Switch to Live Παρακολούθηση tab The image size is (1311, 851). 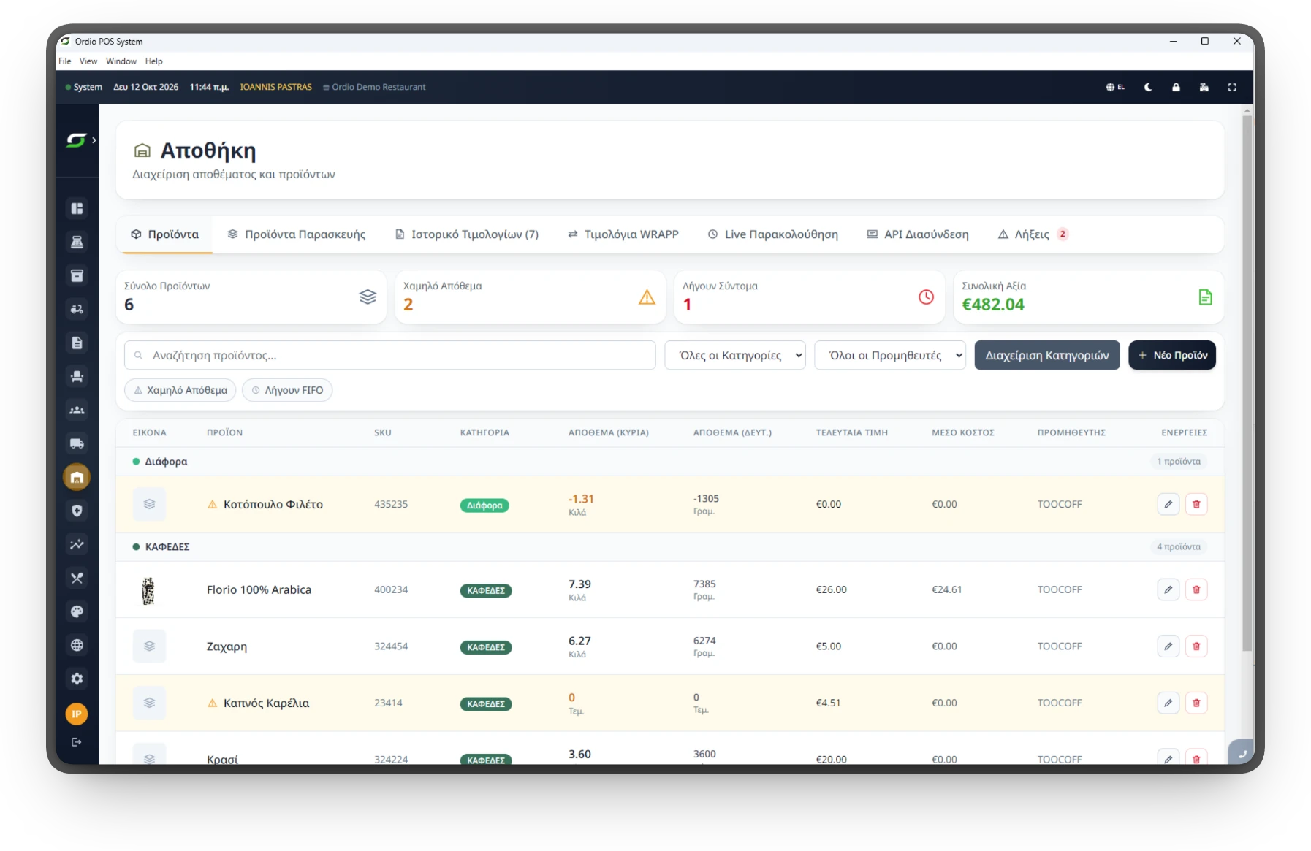pyautogui.click(x=773, y=234)
